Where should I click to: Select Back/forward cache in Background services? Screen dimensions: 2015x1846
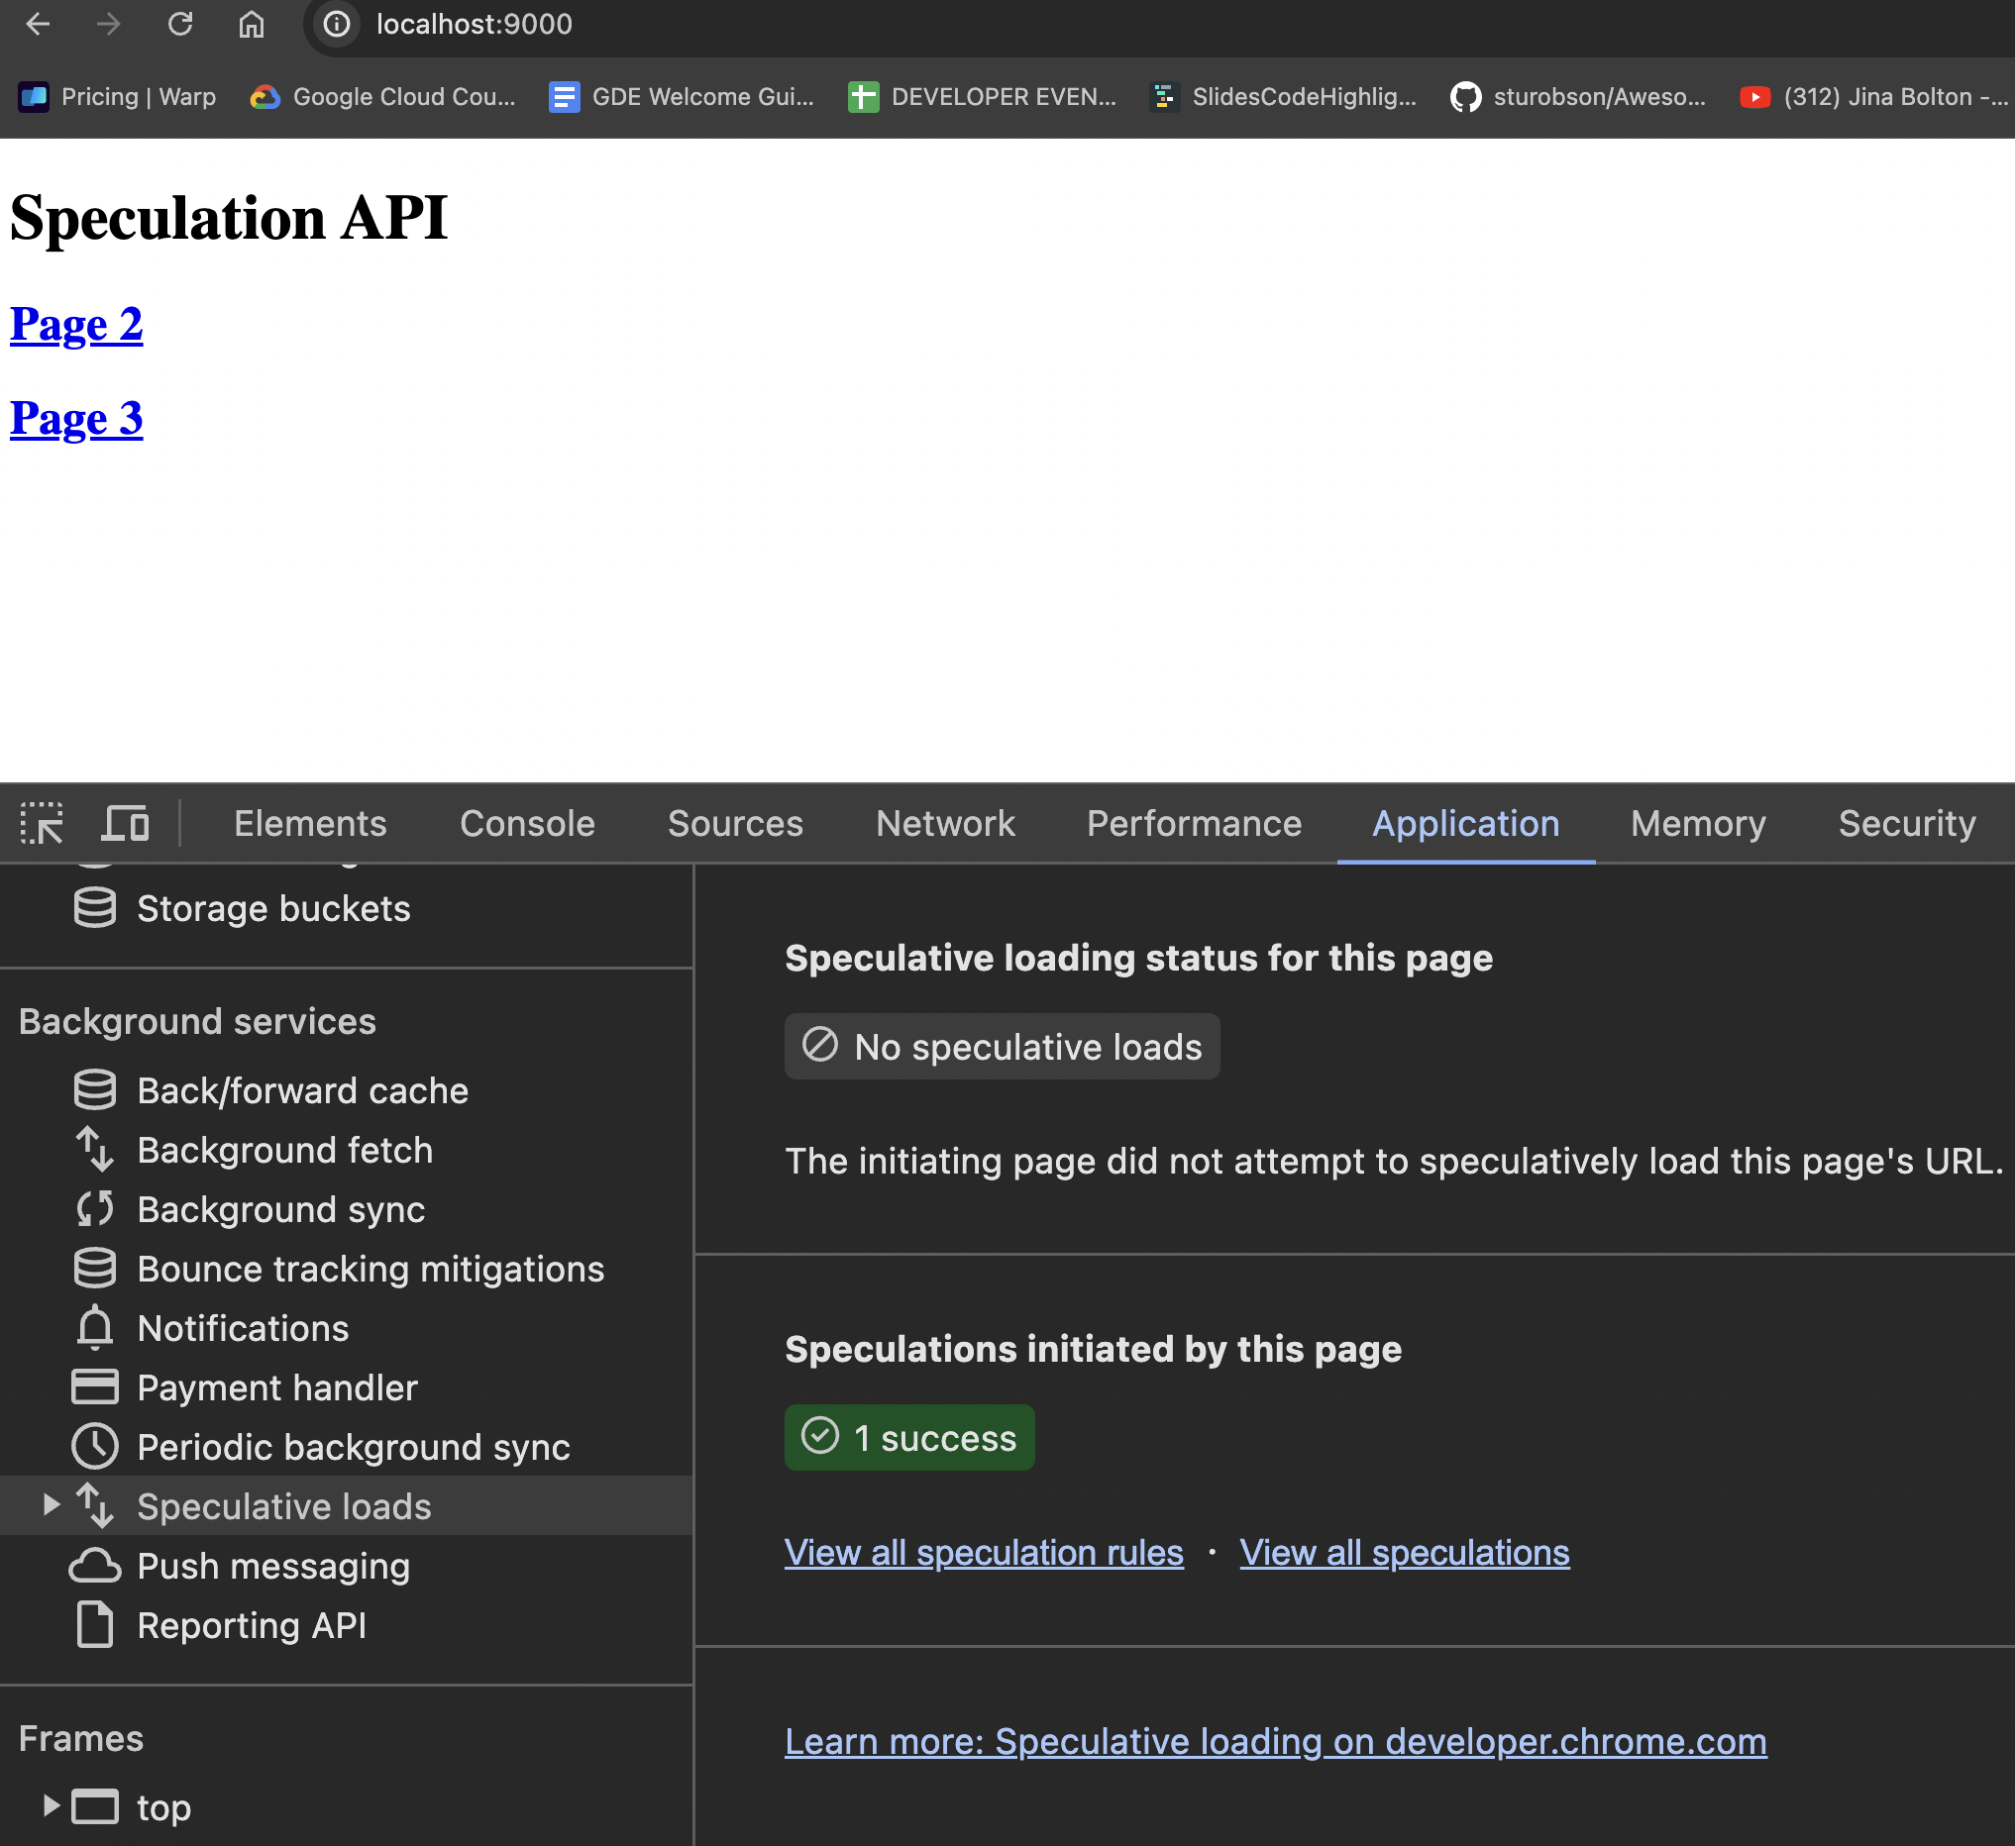tap(302, 1090)
